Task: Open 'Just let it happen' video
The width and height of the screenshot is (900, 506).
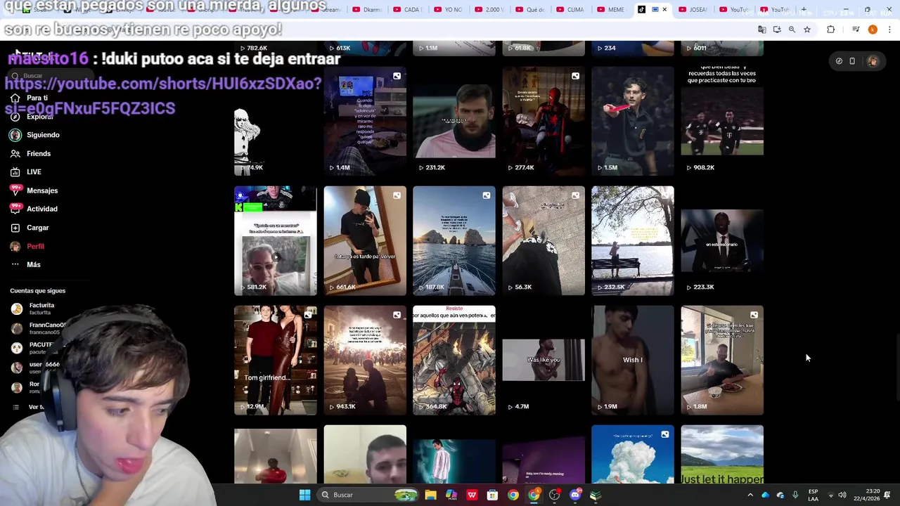Action: point(722,455)
